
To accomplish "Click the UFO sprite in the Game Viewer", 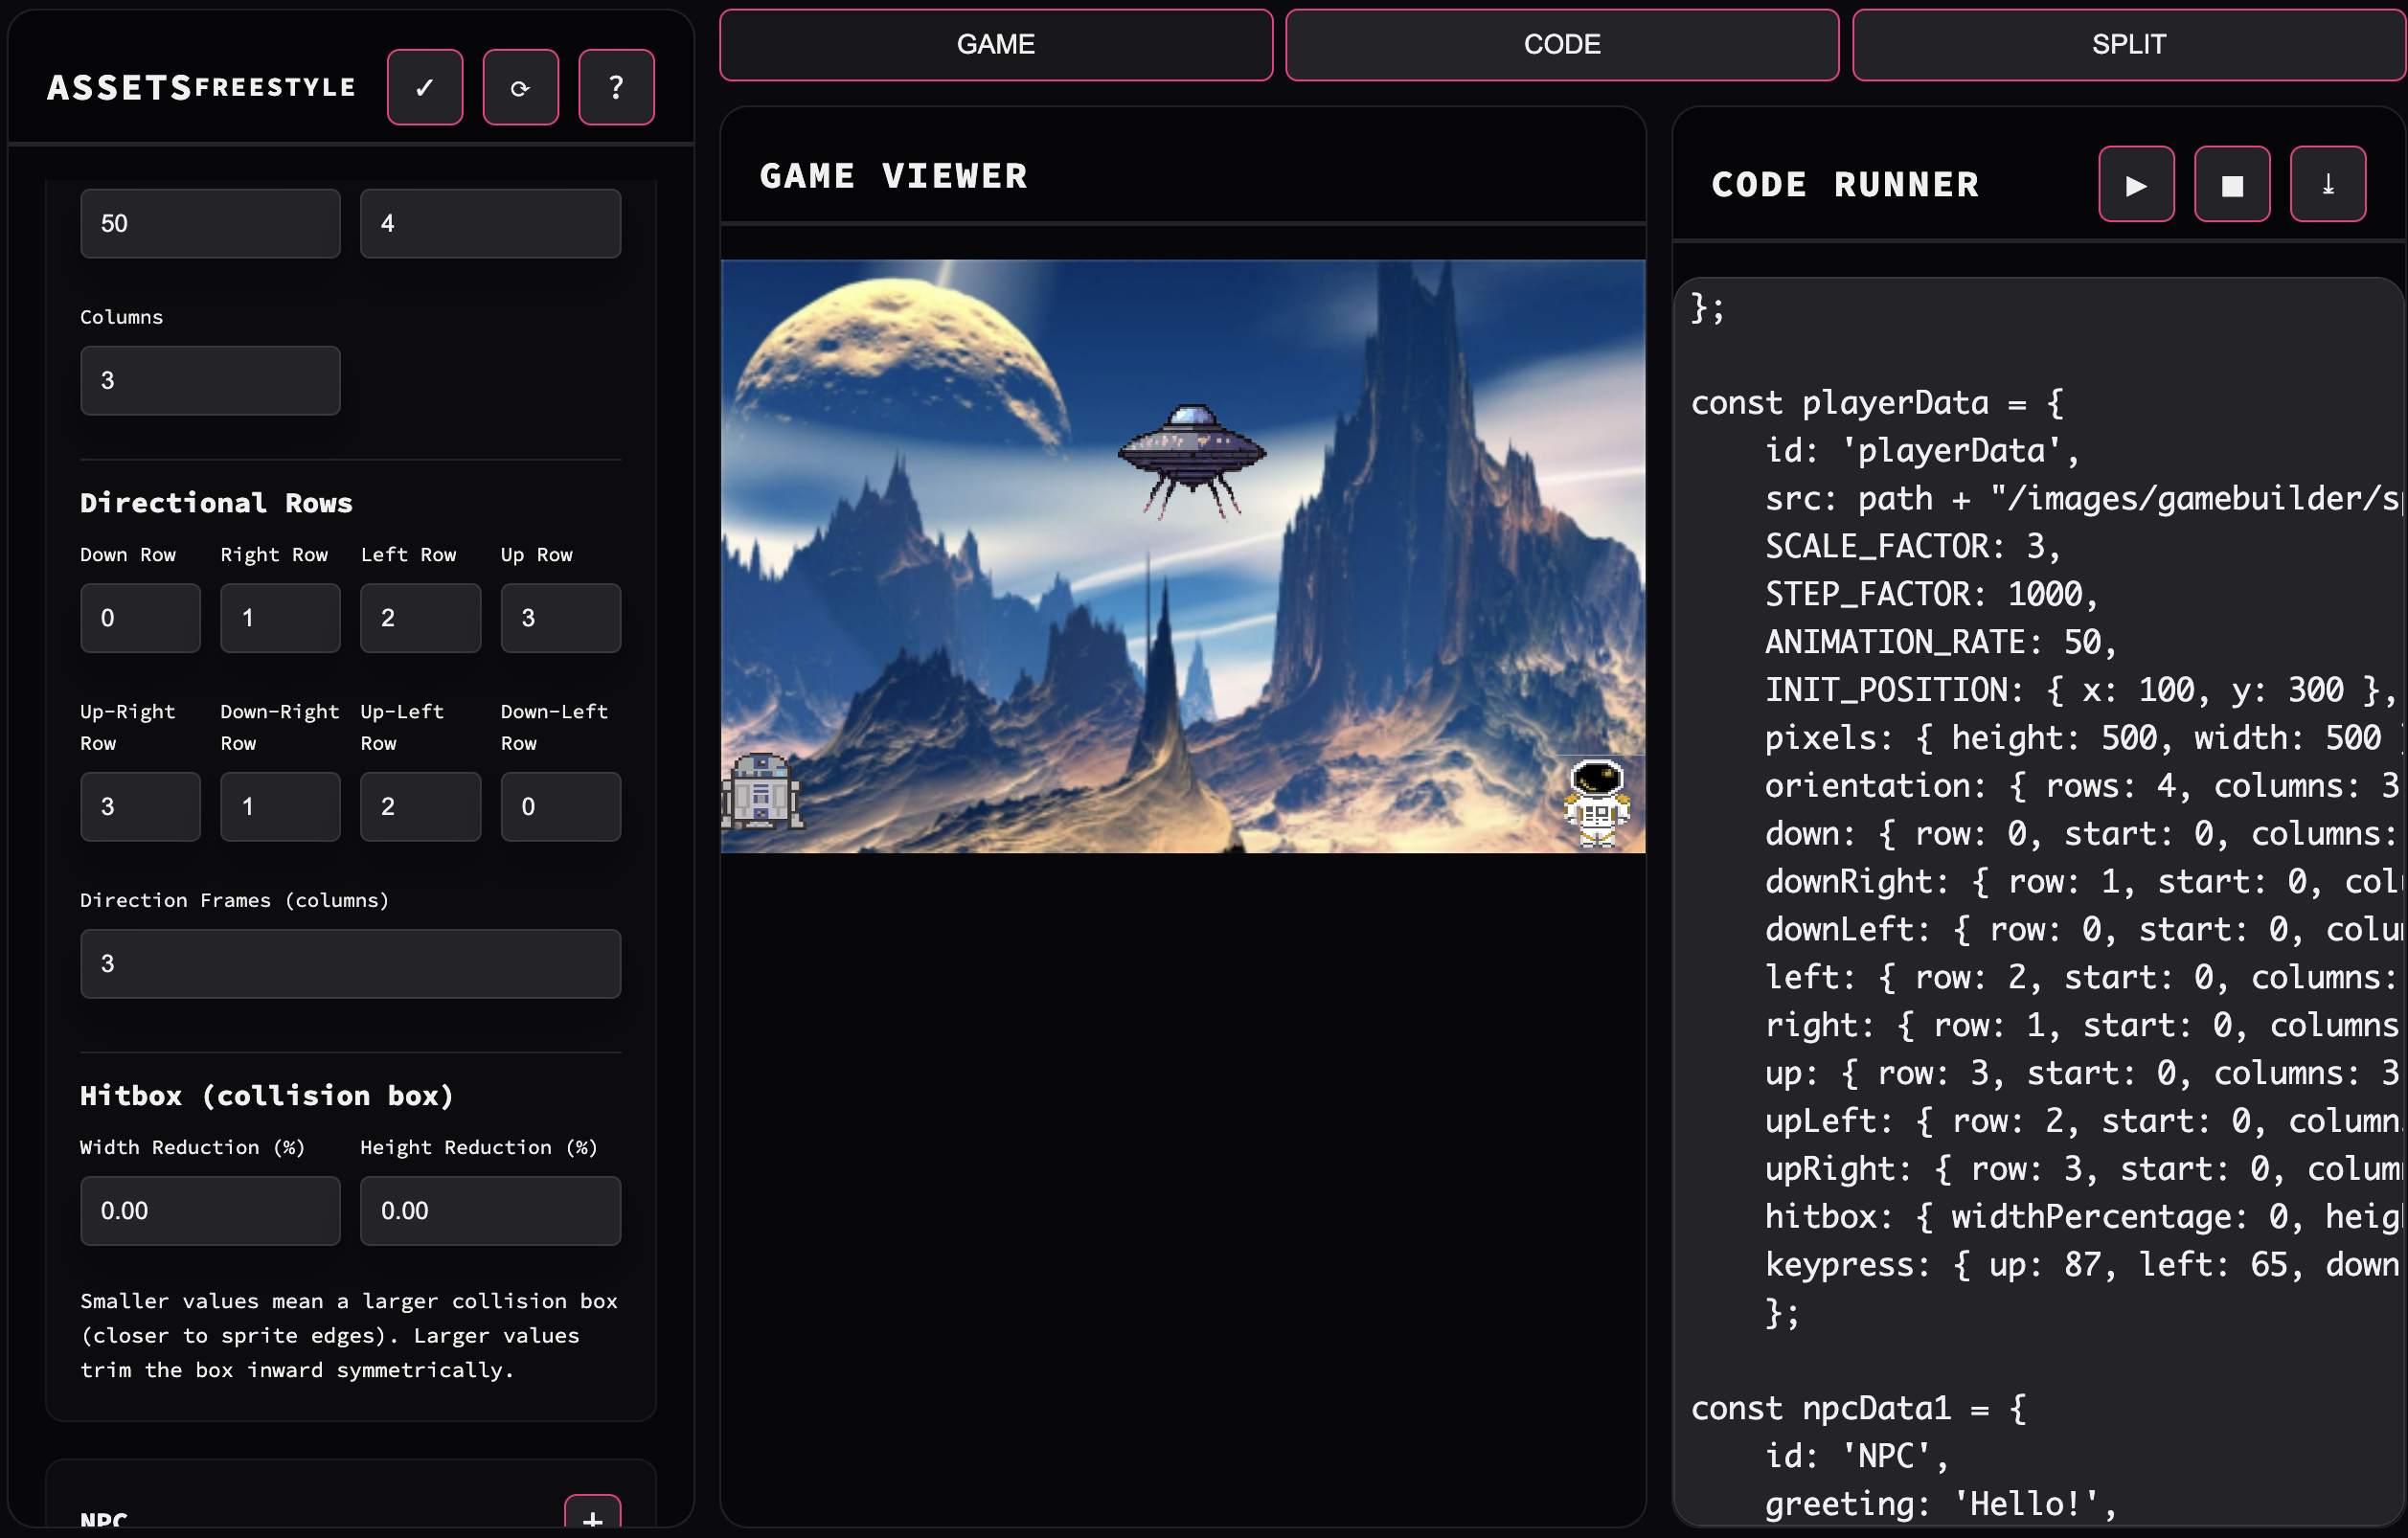I will [x=1190, y=453].
